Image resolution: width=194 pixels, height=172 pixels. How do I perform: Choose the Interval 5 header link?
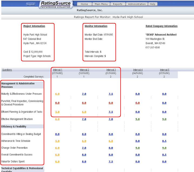(x=164, y=70)
